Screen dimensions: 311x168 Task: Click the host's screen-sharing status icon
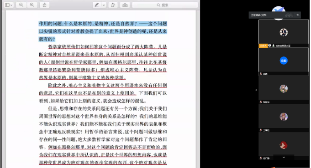(269, 46)
